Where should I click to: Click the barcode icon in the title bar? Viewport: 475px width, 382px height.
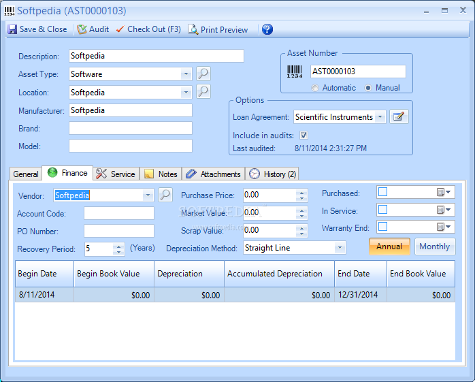pyautogui.click(x=10, y=11)
